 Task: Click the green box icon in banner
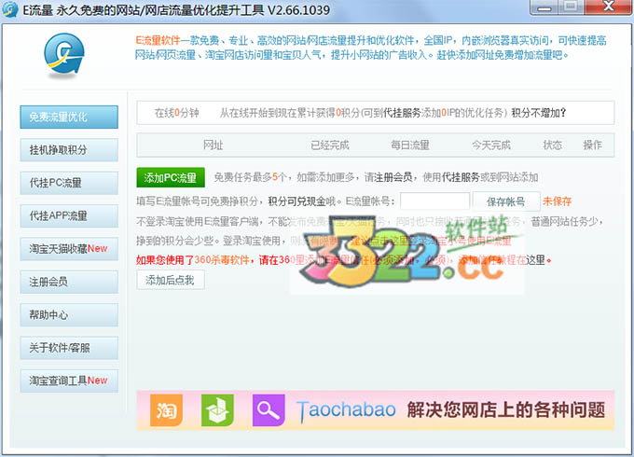coord(216,409)
